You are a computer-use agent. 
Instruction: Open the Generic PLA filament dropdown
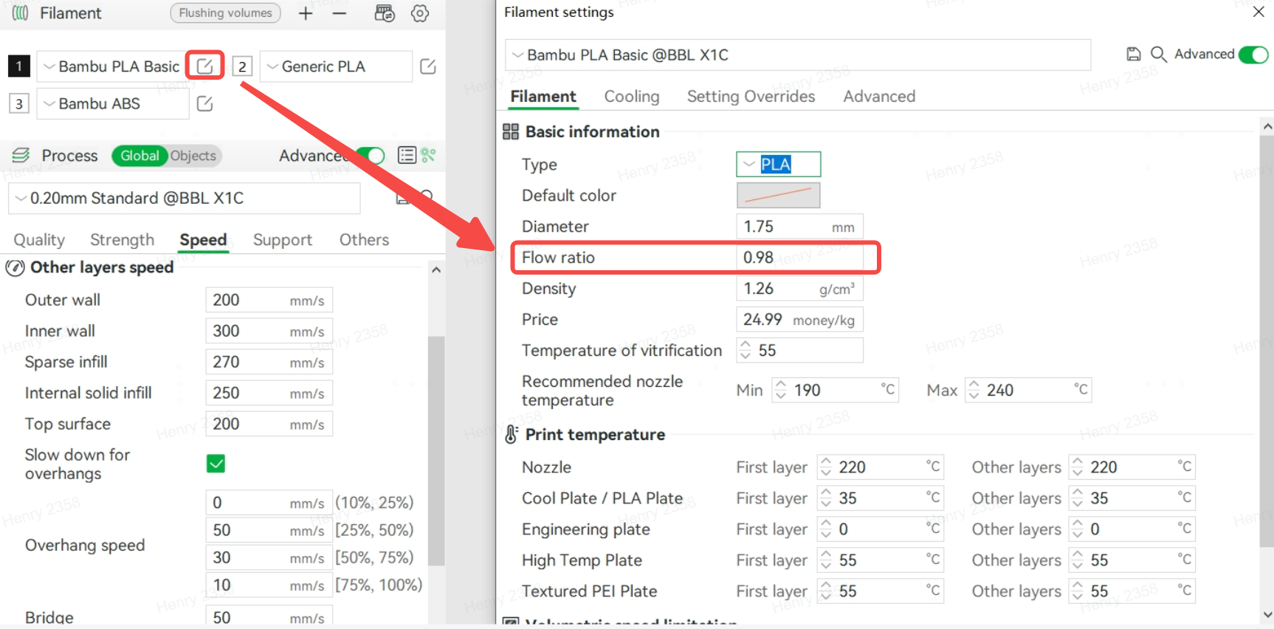pos(336,66)
